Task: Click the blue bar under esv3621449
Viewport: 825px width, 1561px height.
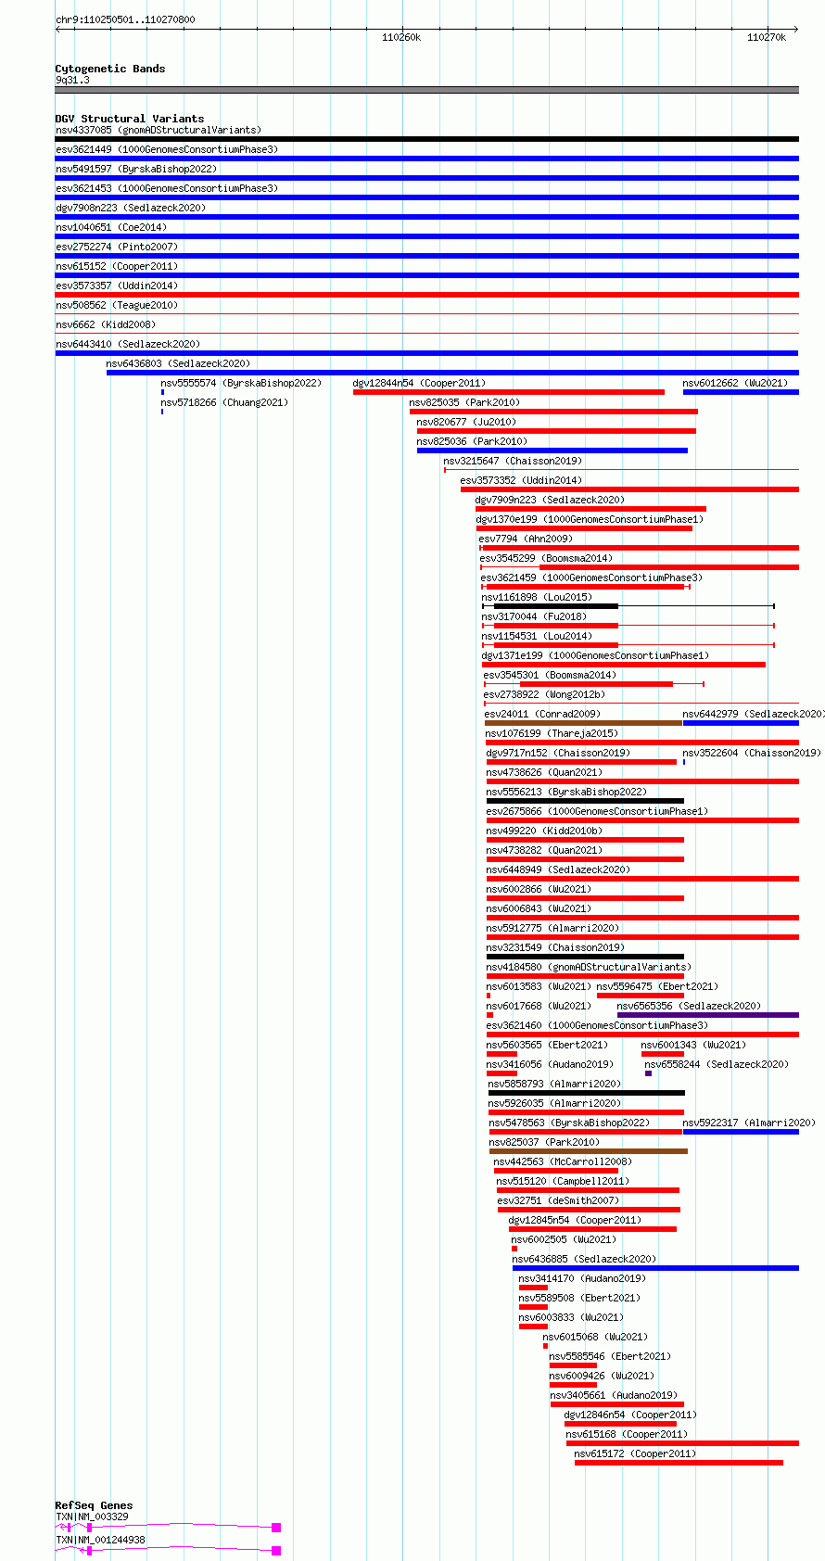Action: (427, 159)
